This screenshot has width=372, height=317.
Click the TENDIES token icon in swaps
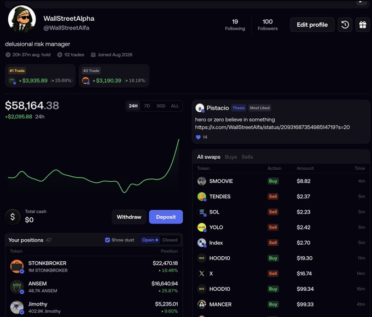pos(202,197)
